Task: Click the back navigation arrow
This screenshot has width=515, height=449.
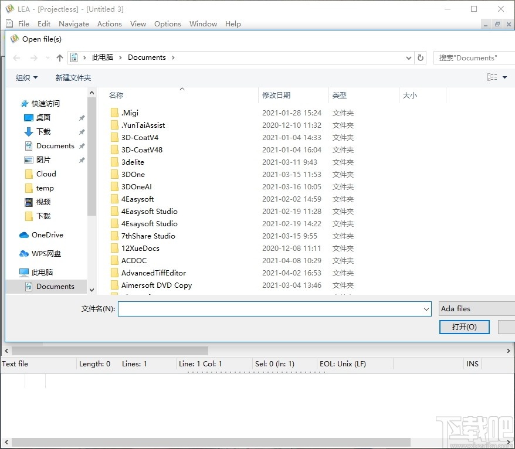Action: (16, 58)
